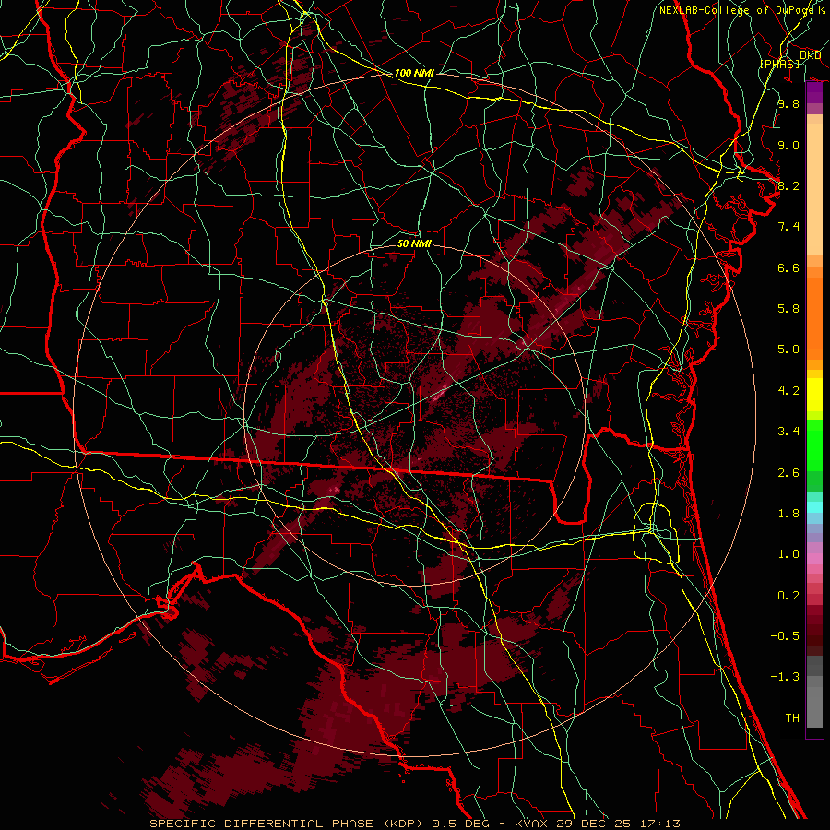Click the "5.8" scale value
The width and height of the screenshot is (830, 830).
pyautogui.click(x=788, y=309)
